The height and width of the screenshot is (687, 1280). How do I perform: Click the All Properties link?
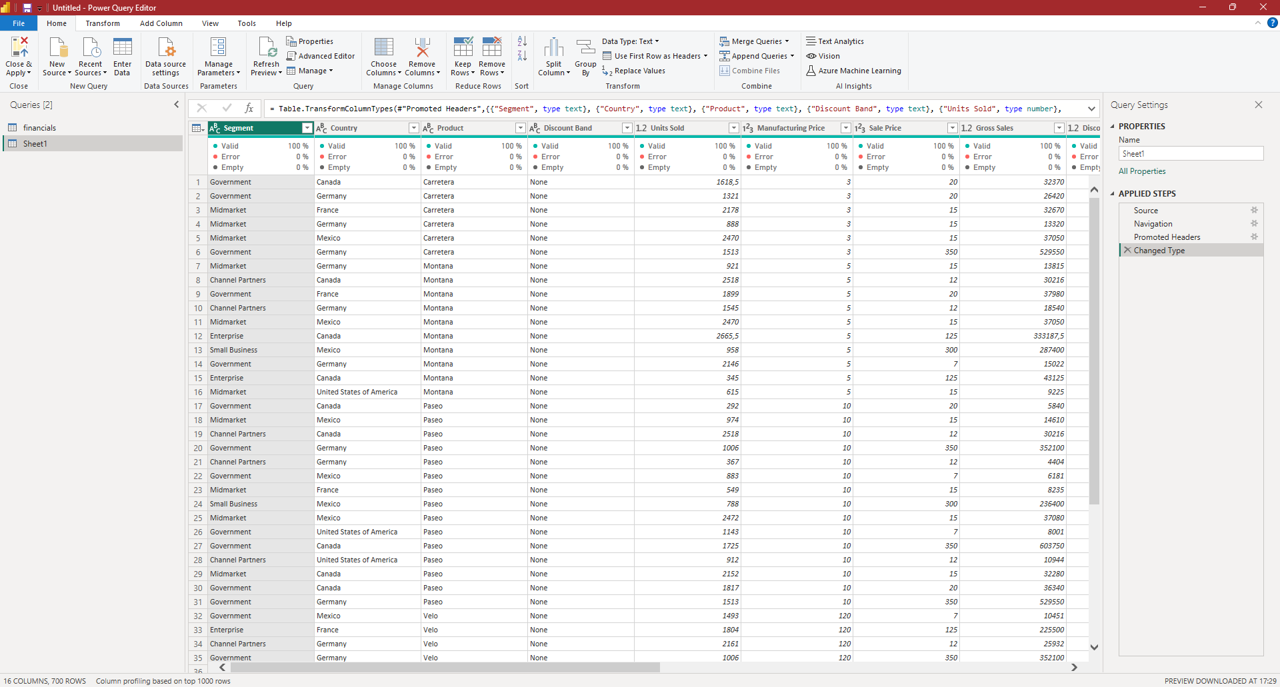coord(1141,171)
